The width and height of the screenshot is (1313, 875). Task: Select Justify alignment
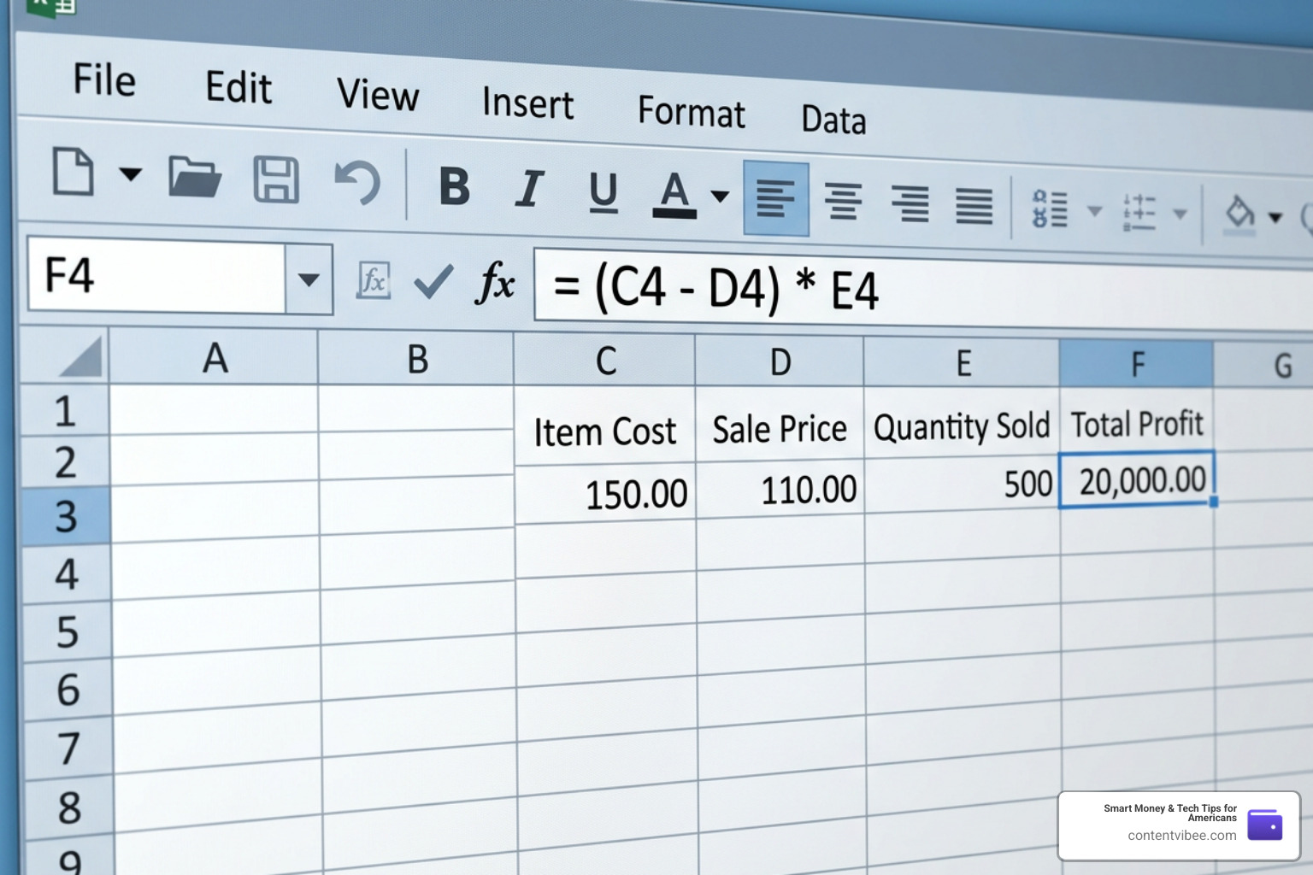[974, 207]
